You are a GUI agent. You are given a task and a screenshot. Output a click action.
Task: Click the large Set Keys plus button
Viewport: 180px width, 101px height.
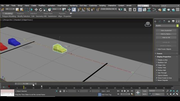coord(138,93)
